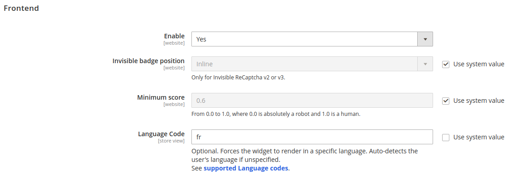The image size is (510, 184).
Task: Focus the Language Code text field
Action: click(312, 137)
